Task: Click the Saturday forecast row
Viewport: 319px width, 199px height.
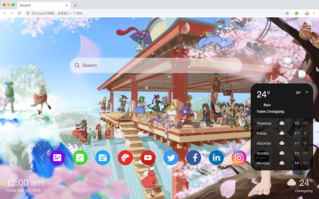Action: (x=282, y=143)
